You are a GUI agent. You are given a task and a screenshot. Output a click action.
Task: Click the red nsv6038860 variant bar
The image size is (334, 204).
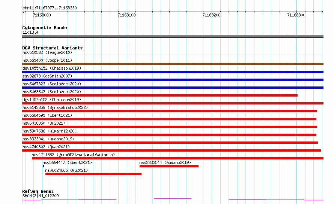pos(170,127)
